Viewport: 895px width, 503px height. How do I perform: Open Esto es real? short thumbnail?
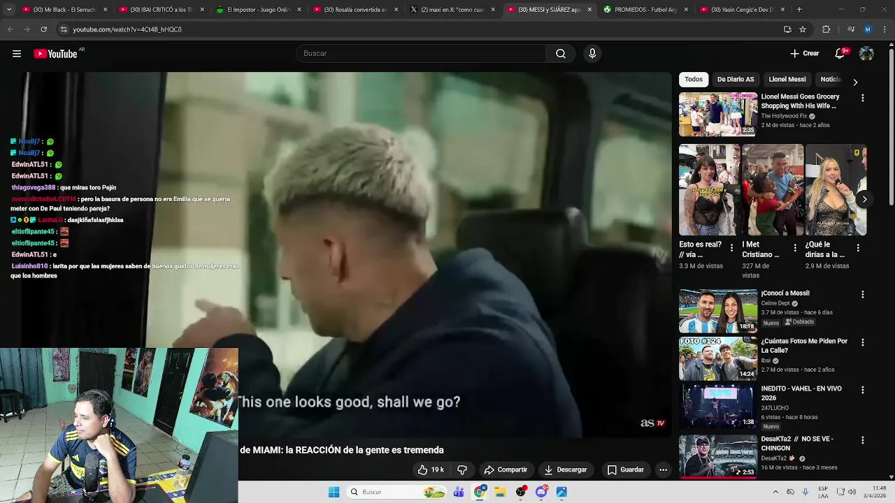(709, 190)
